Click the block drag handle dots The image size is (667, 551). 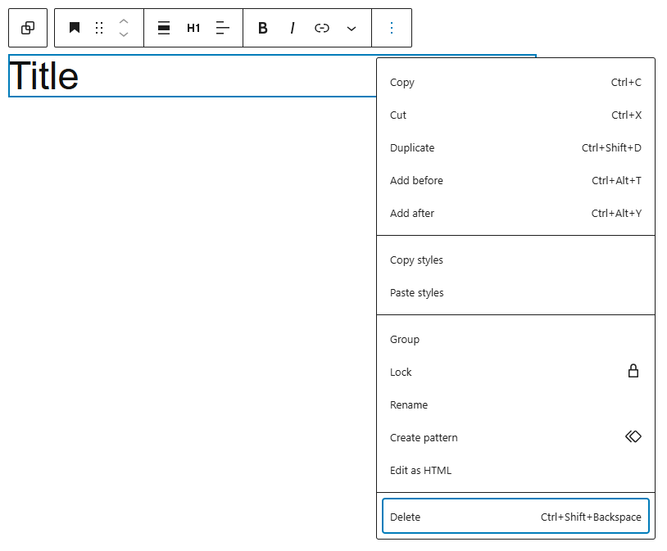pos(99,28)
